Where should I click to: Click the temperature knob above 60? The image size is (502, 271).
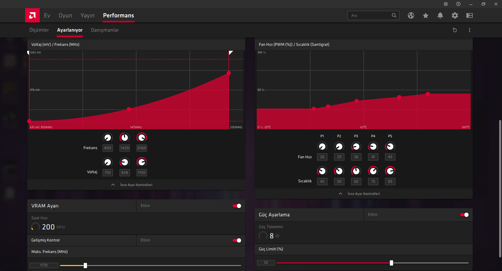[x=356, y=171]
